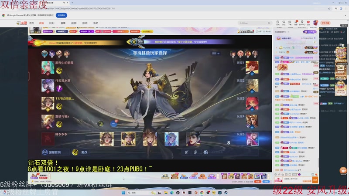Open the blue chat bubble icon in game
Viewport: 349px width, 196px height.
(113, 123)
